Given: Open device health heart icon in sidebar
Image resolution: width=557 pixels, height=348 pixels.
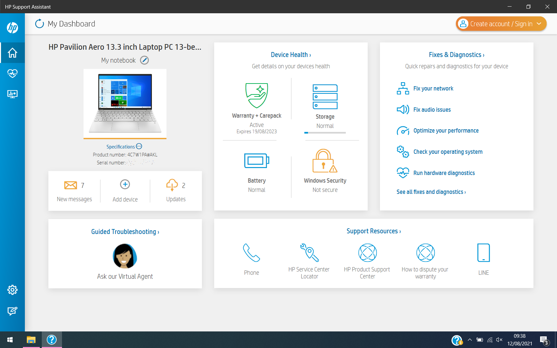Looking at the screenshot, I should (12, 73).
